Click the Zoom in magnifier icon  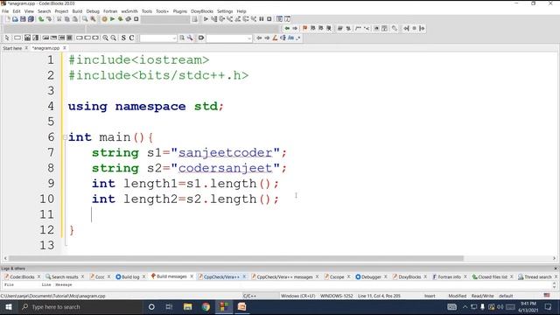[x=105, y=38]
